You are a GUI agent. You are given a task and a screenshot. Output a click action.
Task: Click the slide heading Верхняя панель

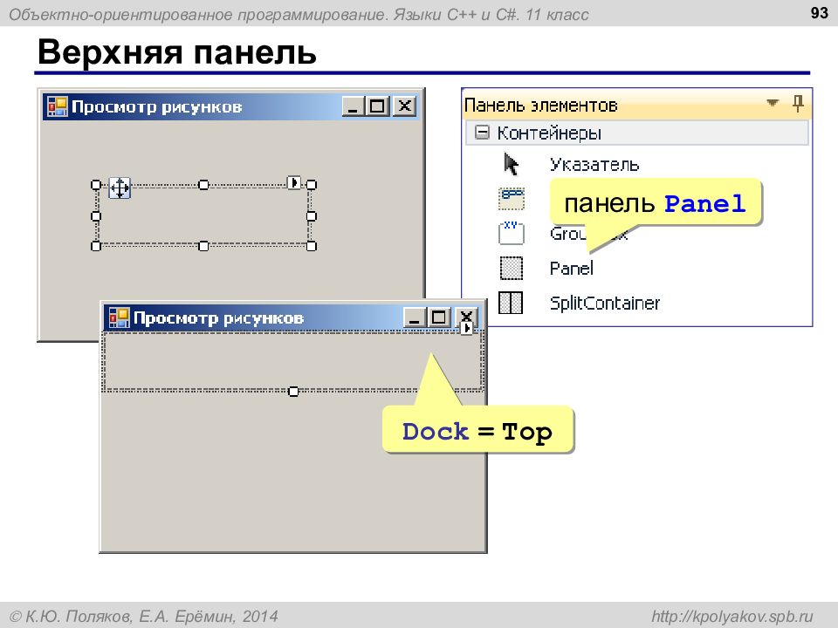[x=177, y=52]
